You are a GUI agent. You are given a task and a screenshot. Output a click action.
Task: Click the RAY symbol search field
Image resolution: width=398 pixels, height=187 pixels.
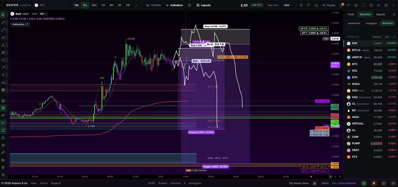[x=50, y=5]
